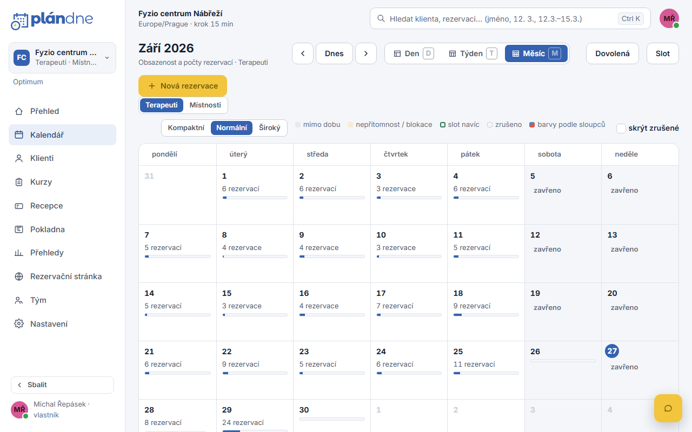Click the Dnes button
The width and height of the screenshot is (692, 432).
coord(334,53)
